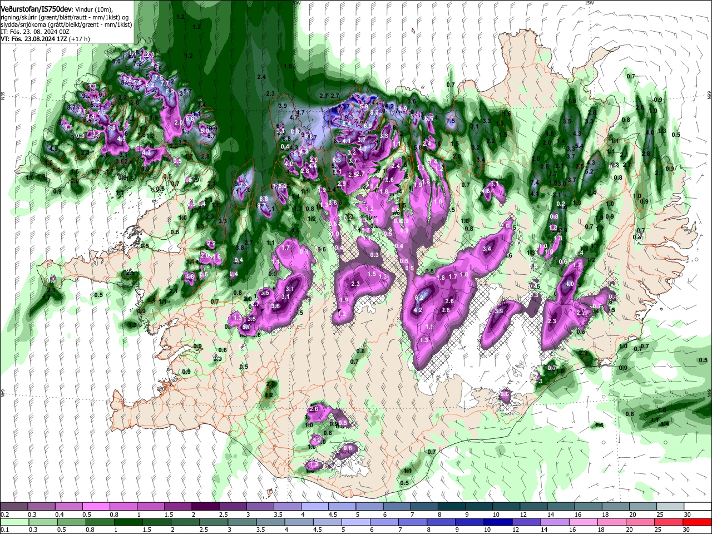Click the '0.1' label of the rain scale
The width and height of the screenshot is (712, 534).
click(4, 530)
